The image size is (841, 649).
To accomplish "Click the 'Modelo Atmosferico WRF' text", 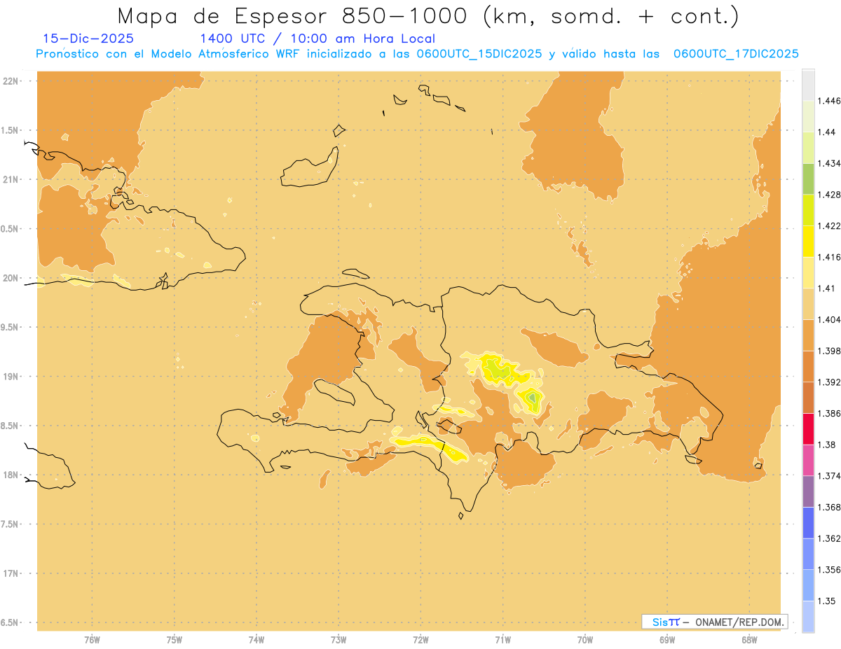I will click(225, 54).
